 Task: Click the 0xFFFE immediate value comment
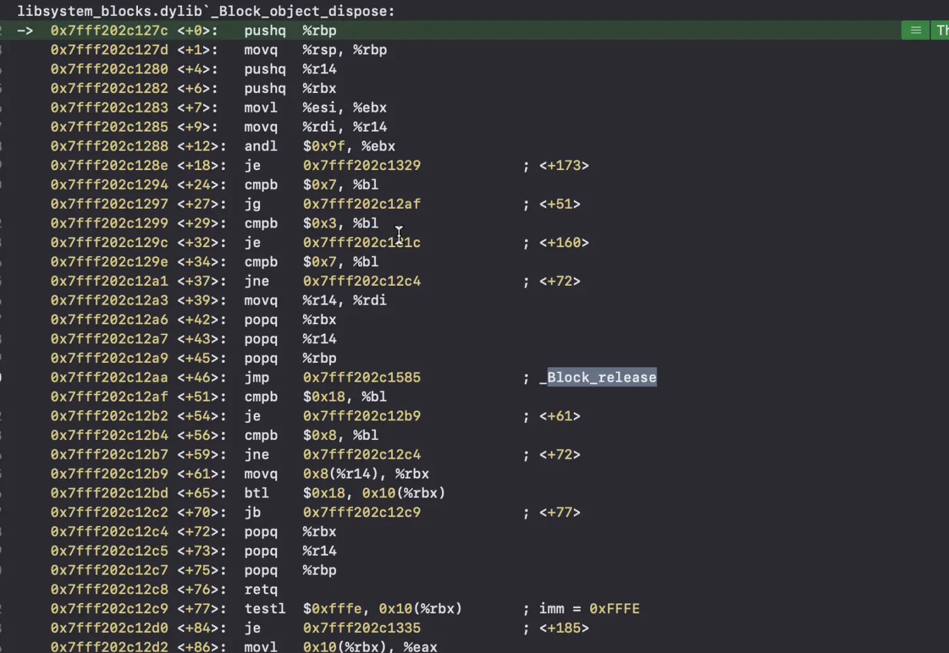[614, 608]
